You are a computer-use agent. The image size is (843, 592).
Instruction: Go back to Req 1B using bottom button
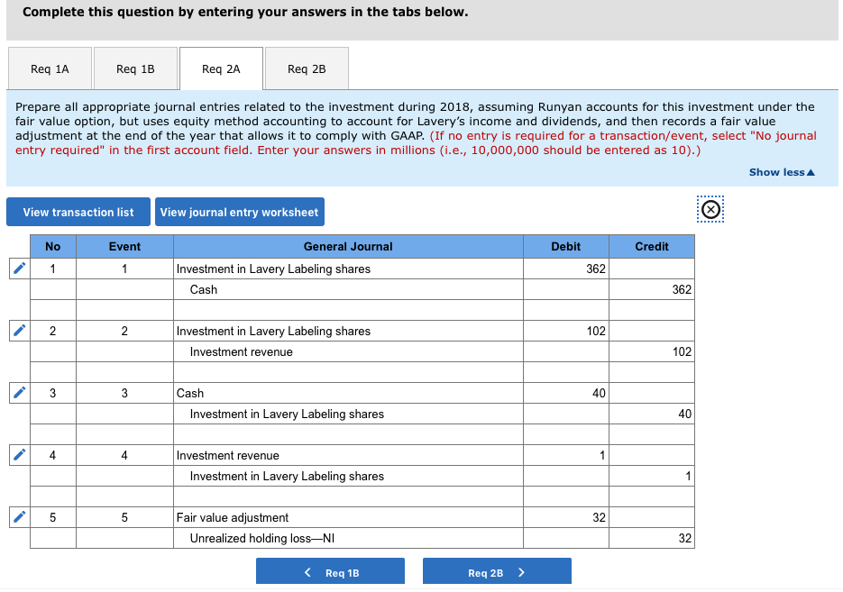[x=330, y=573]
